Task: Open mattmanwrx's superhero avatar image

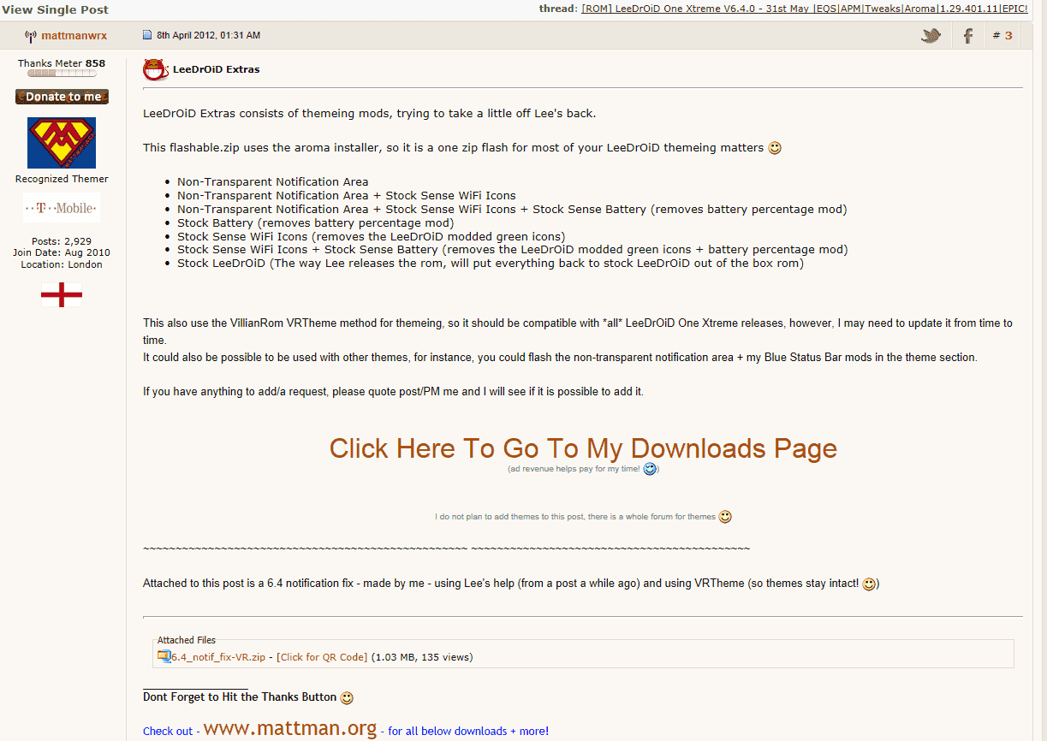Action: click(x=62, y=143)
